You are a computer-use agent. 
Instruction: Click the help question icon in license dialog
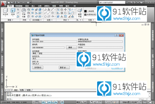[x=117, y=35]
